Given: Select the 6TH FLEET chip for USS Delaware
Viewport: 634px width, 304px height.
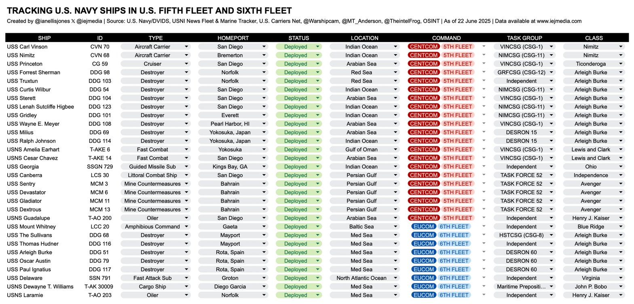Looking at the screenshot, I should (x=454, y=278).
